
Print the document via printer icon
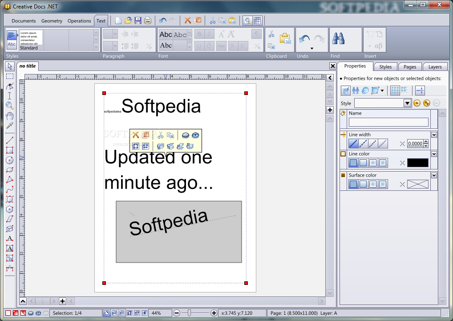coord(148,21)
